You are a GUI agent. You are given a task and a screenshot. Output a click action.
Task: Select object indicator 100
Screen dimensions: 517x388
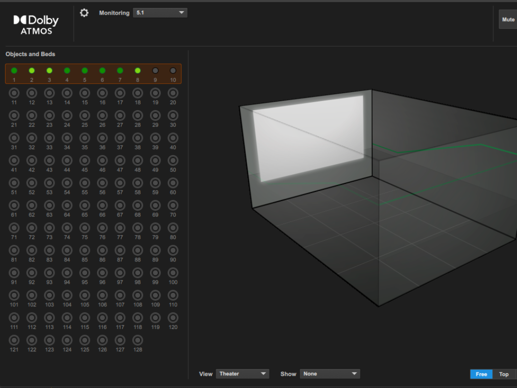tap(173, 273)
